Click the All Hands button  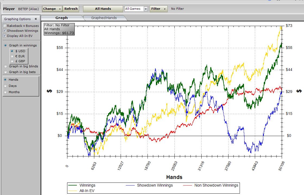tap(103, 9)
